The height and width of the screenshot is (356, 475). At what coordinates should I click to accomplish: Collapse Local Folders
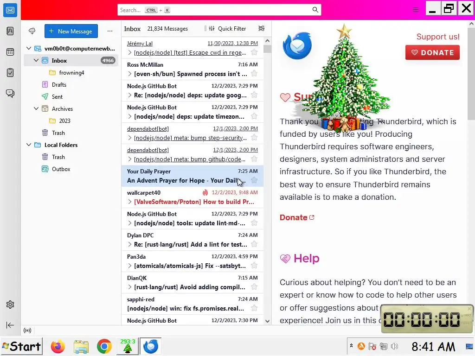29,145
